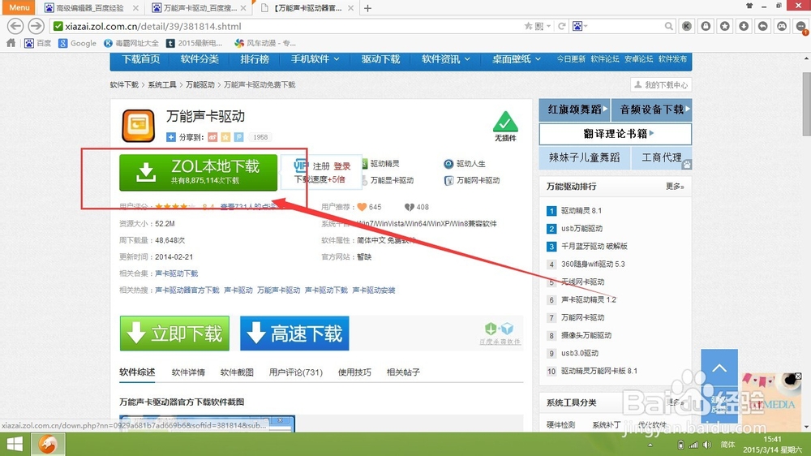
Task: Open 我的下载中心 button
Action: tap(661, 85)
